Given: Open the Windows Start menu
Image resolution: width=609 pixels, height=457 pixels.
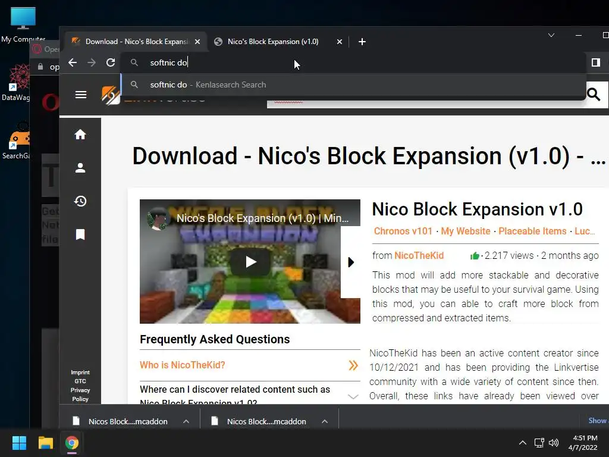Looking at the screenshot, I should (19, 443).
